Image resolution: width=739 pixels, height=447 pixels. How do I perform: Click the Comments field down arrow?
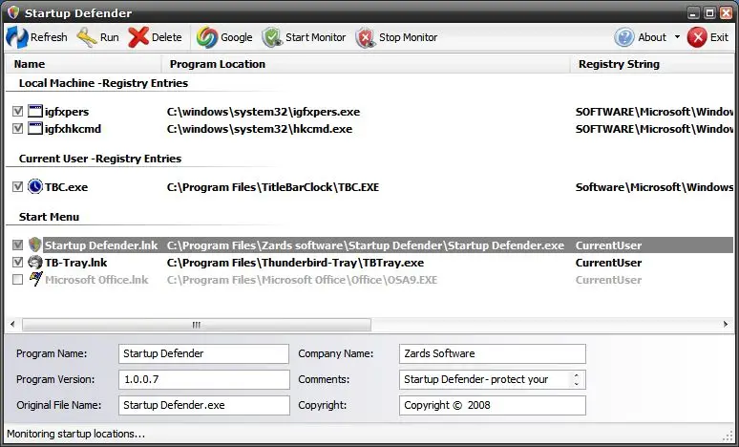[577, 384]
